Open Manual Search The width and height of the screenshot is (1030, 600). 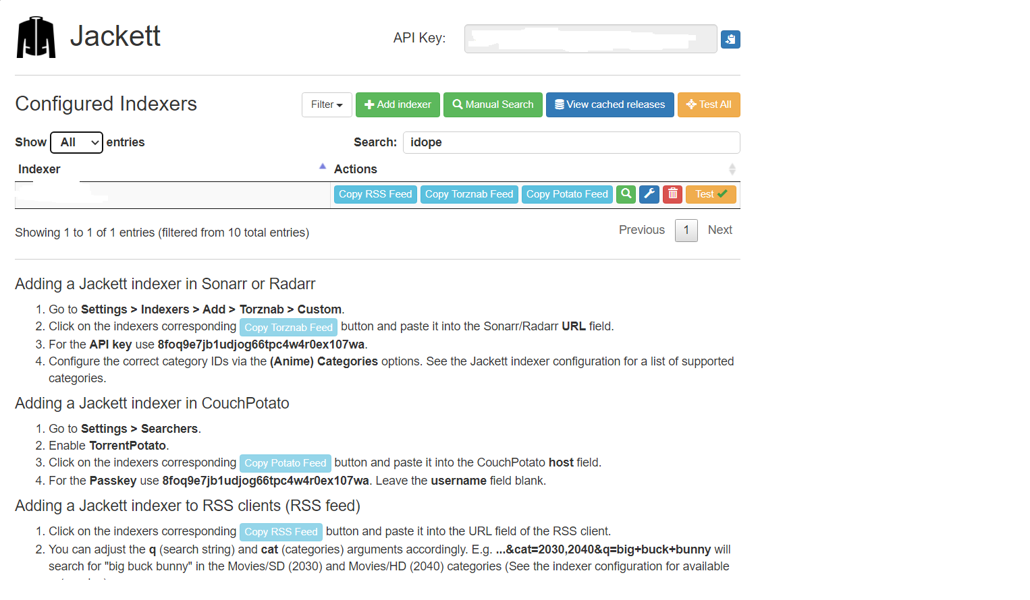pyautogui.click(x=493, y=104)
